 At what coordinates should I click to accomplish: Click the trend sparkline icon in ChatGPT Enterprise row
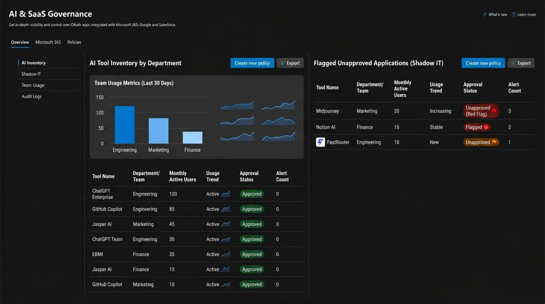(226, 194)
